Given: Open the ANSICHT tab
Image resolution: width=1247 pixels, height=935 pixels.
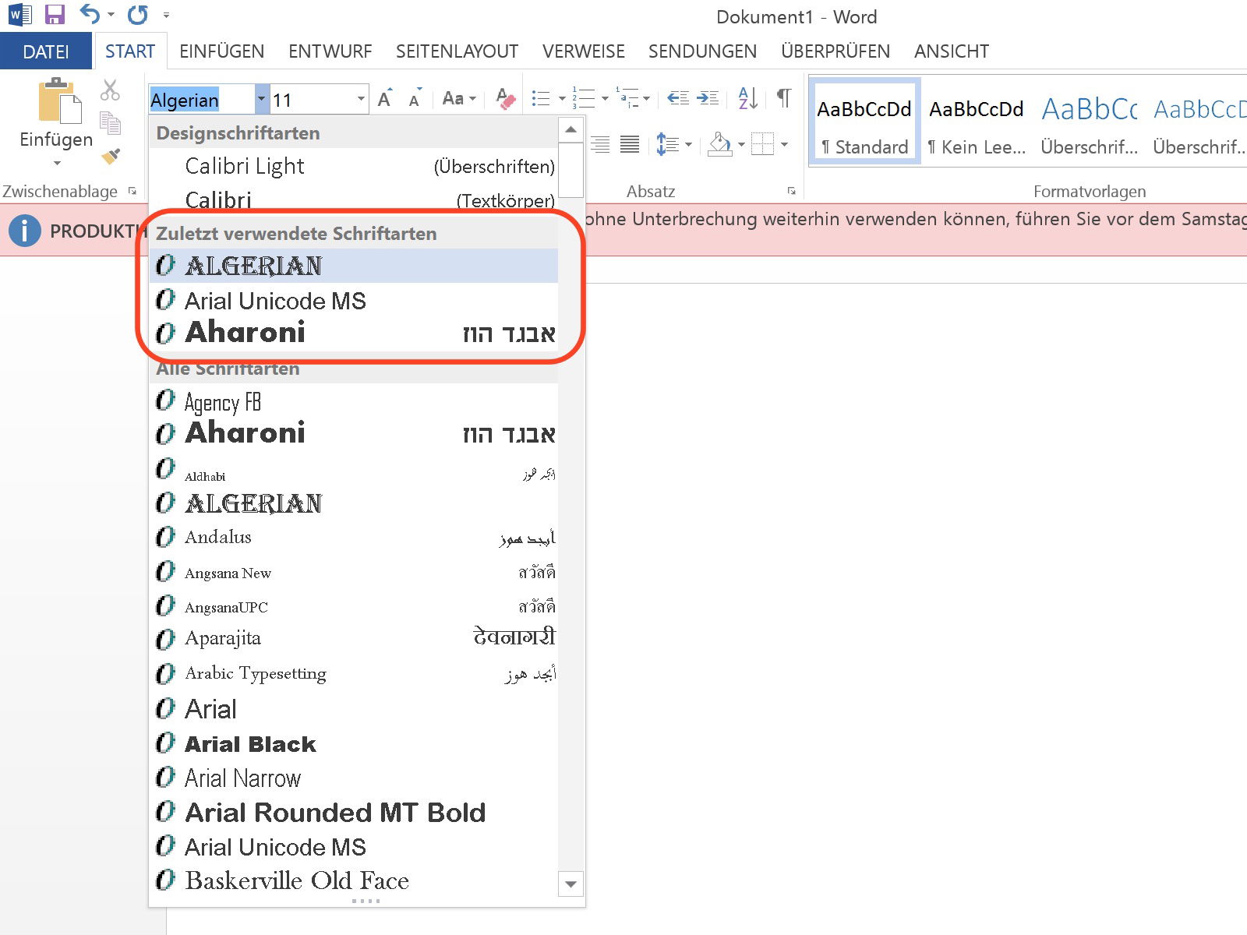Looking at the screenshot, I should tap(952, 51).
